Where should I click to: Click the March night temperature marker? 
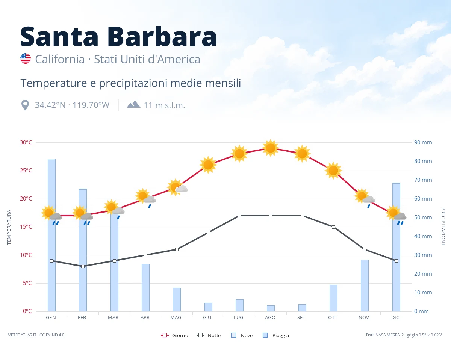114,261
